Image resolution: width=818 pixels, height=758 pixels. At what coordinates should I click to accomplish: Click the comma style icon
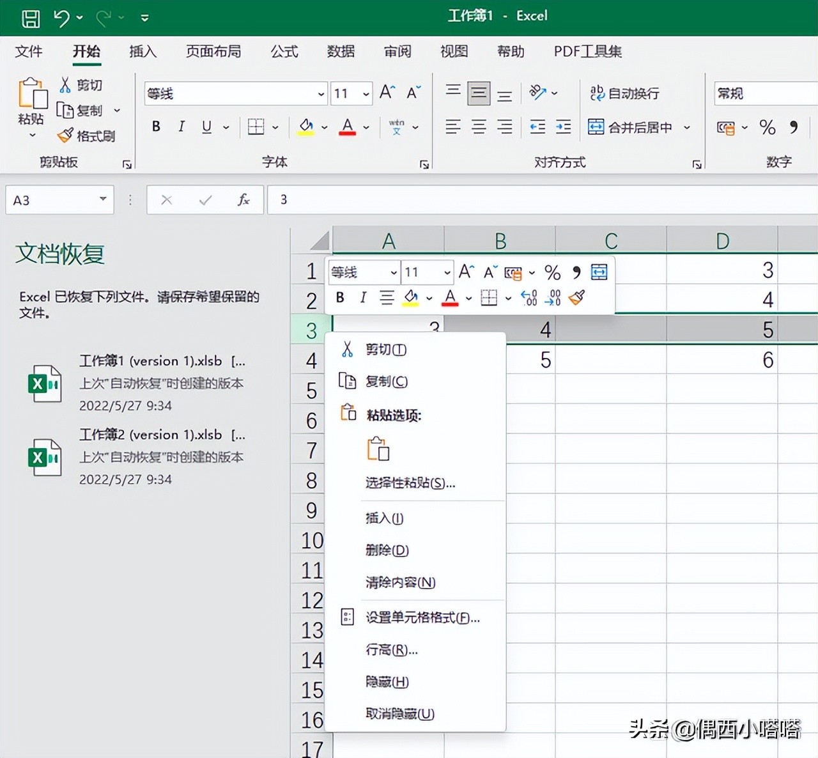click(x=794, y=127)
